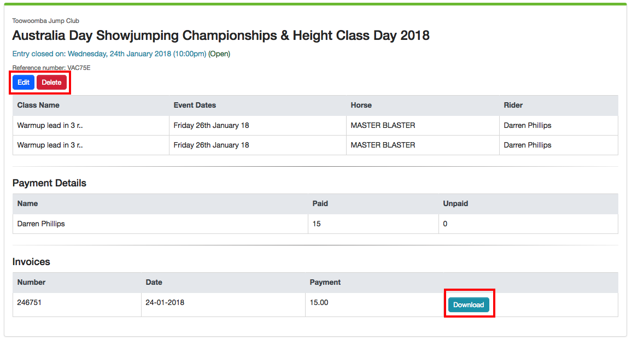Click the Toowoomba Jump Club label
632x340 pixels.
[46, 21]
